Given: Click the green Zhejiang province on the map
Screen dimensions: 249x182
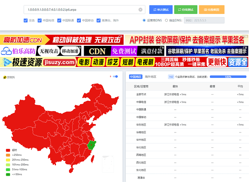Looking at the screenshot, I should tap(91, 145).
